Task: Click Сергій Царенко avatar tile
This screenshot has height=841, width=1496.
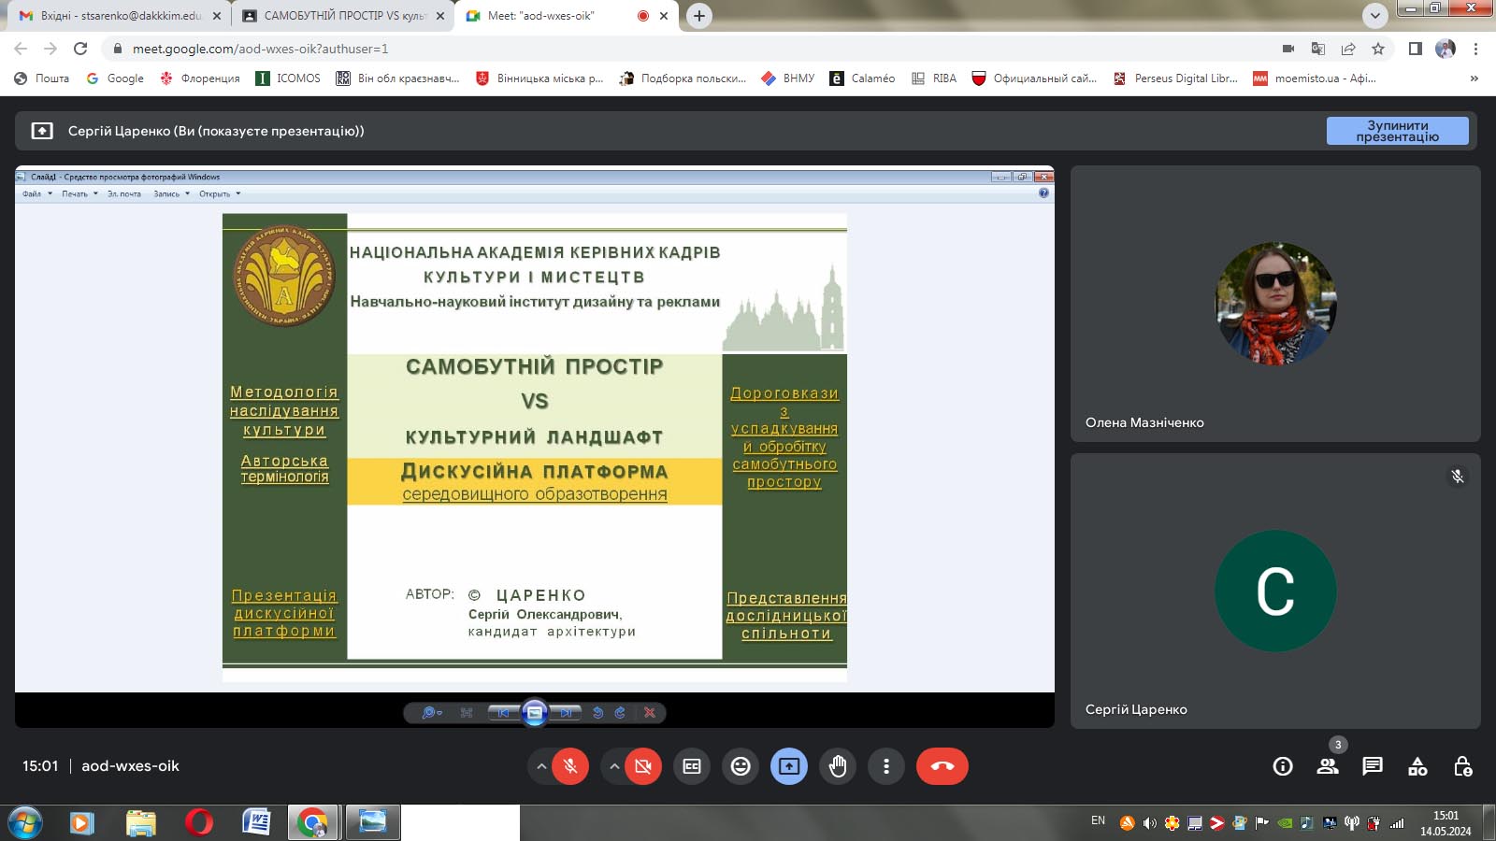Action: tap(1275, 591)
